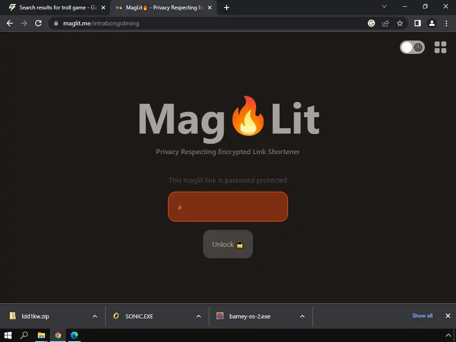
Task: Click 'Privacy Respecting Encrypted Link Shortener' text
Action: click(x=228, y=152)
